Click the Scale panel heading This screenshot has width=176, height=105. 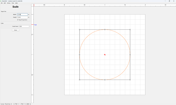[16, 7]
